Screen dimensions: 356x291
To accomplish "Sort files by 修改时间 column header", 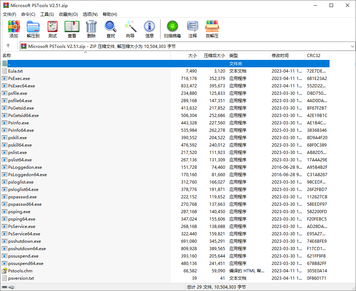I will 280,56.
